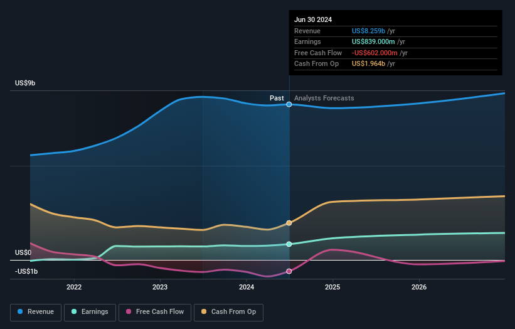Click the Revenue row label in tooltip
Image resolution: width=515 pixels, height=329 pixels.
tap(307, 31)
